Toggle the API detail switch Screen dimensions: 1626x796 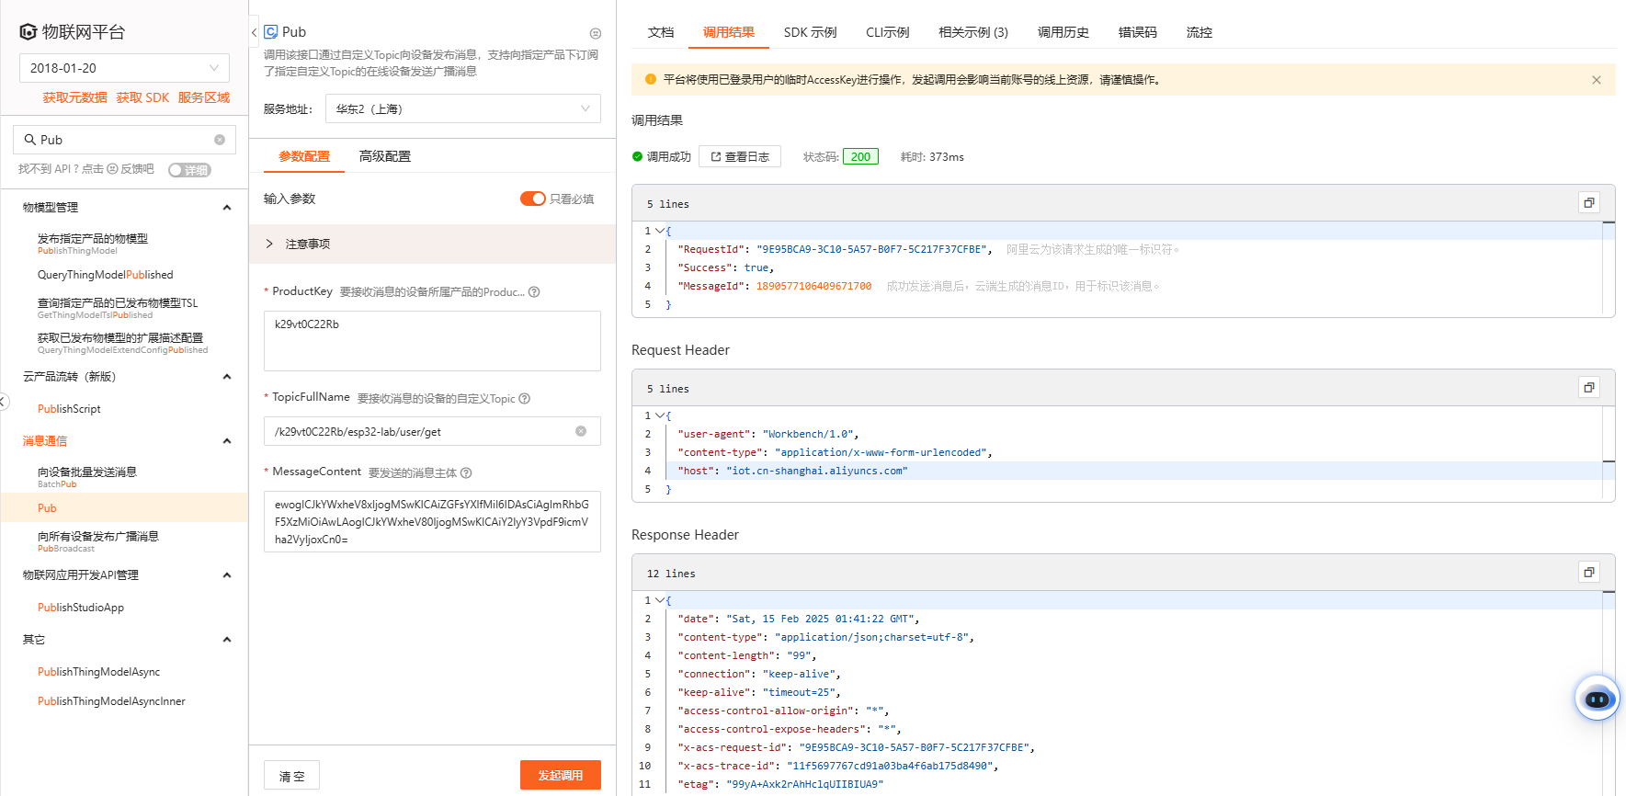[189, 170]
